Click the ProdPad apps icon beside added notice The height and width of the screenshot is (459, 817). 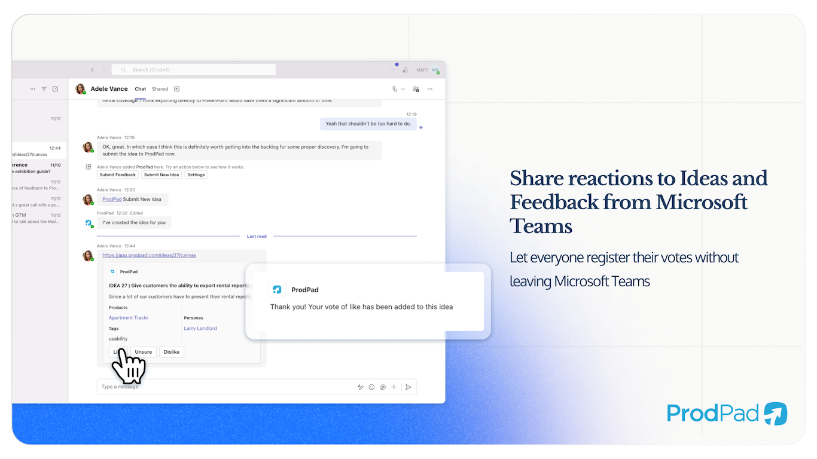tap(88, 167)
